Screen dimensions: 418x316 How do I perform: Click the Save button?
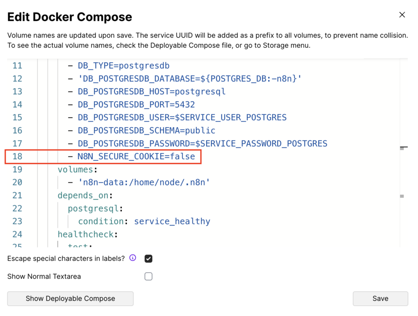point(380,298)
